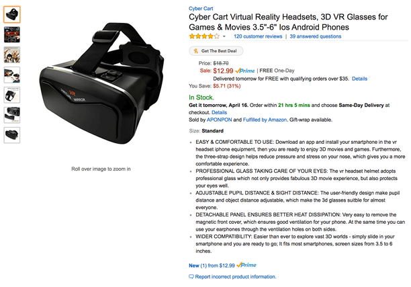Image resolution: width=411 pixels, height=287 pixels.
Task: Open the 39 answered questions link
Action: pyautogui.click(x=316, y=36)
